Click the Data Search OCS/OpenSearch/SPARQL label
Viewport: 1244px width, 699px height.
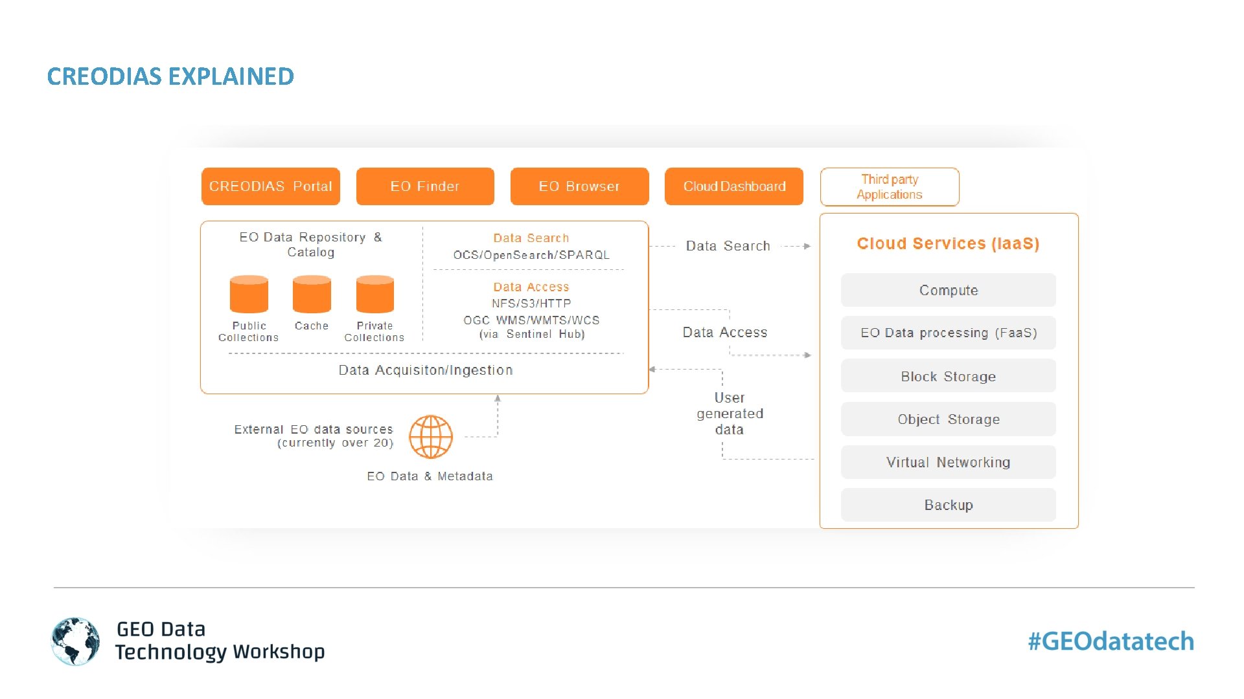531,247
